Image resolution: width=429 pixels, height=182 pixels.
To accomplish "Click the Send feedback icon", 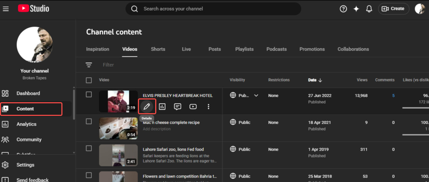I will coord(5,180).
